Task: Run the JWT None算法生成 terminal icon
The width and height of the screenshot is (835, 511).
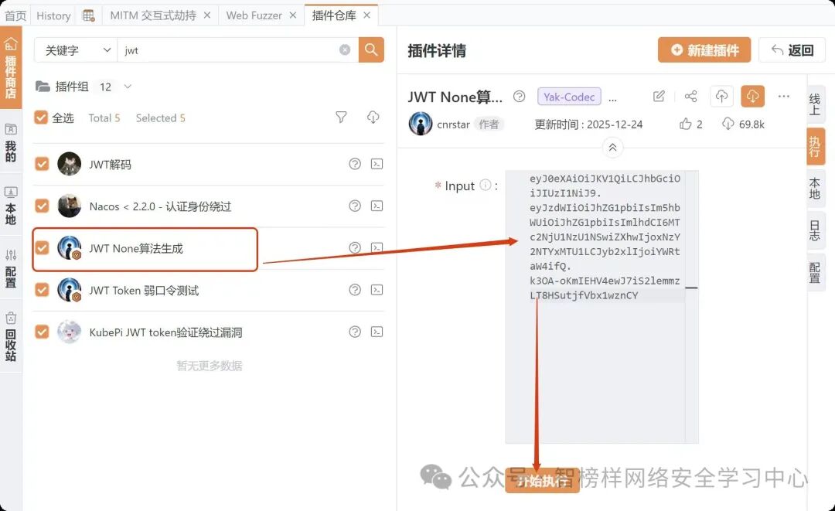Action: point(377,247)
